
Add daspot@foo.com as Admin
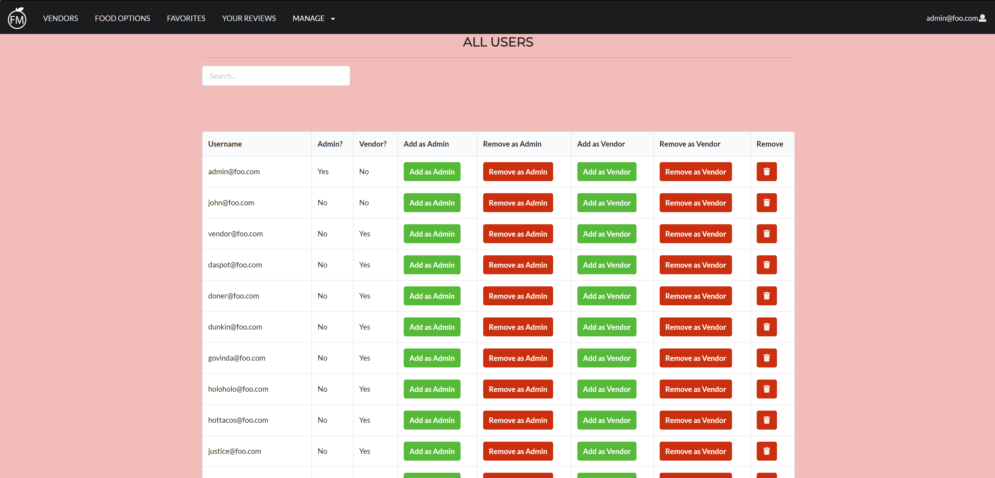click(432, 265)
